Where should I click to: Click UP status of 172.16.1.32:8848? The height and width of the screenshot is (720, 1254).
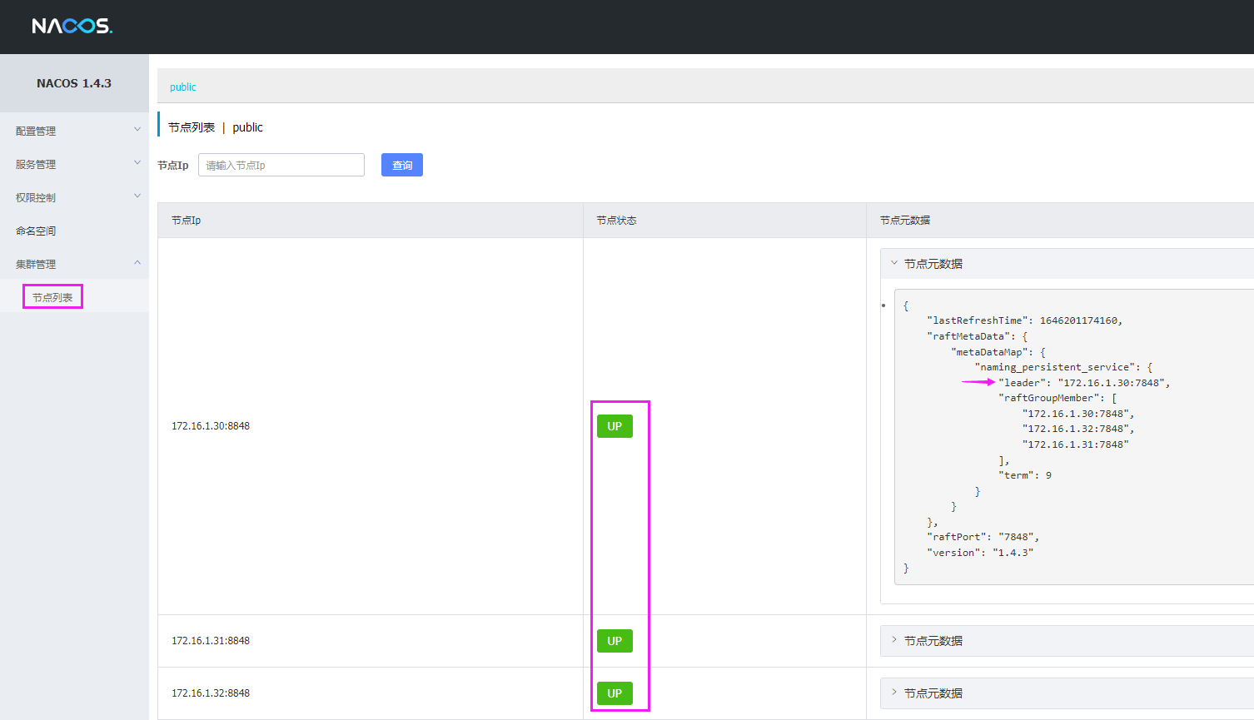tap(615, 693)
